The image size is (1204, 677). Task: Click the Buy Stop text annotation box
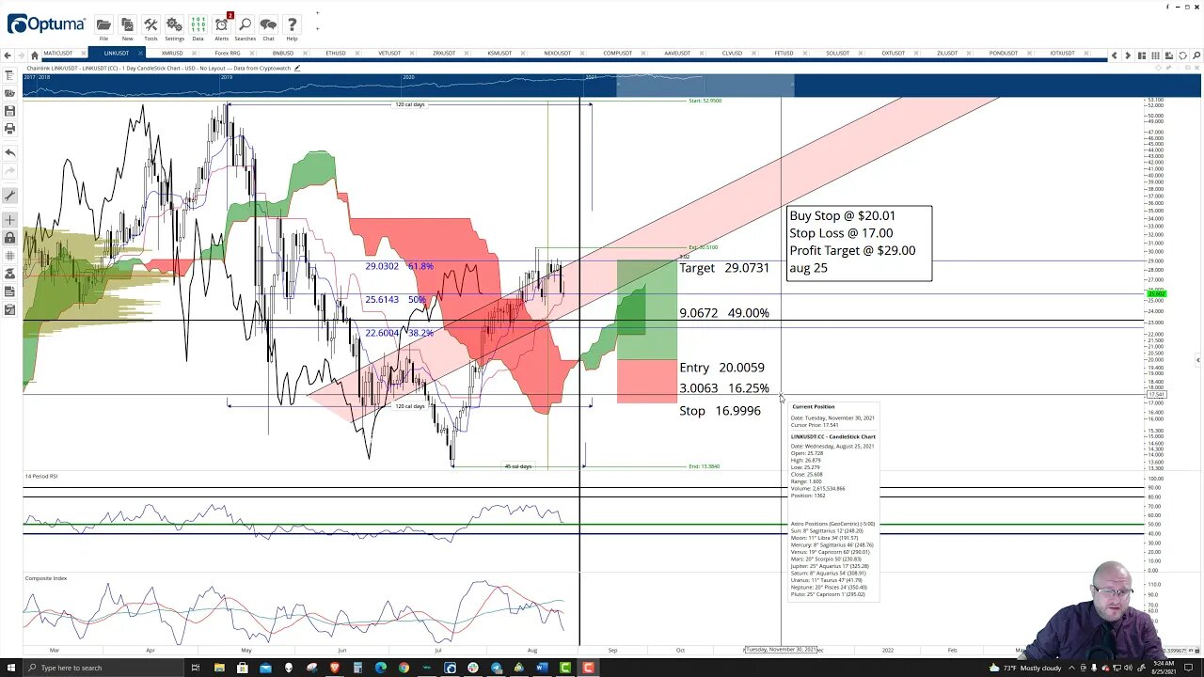coord(859,243)
